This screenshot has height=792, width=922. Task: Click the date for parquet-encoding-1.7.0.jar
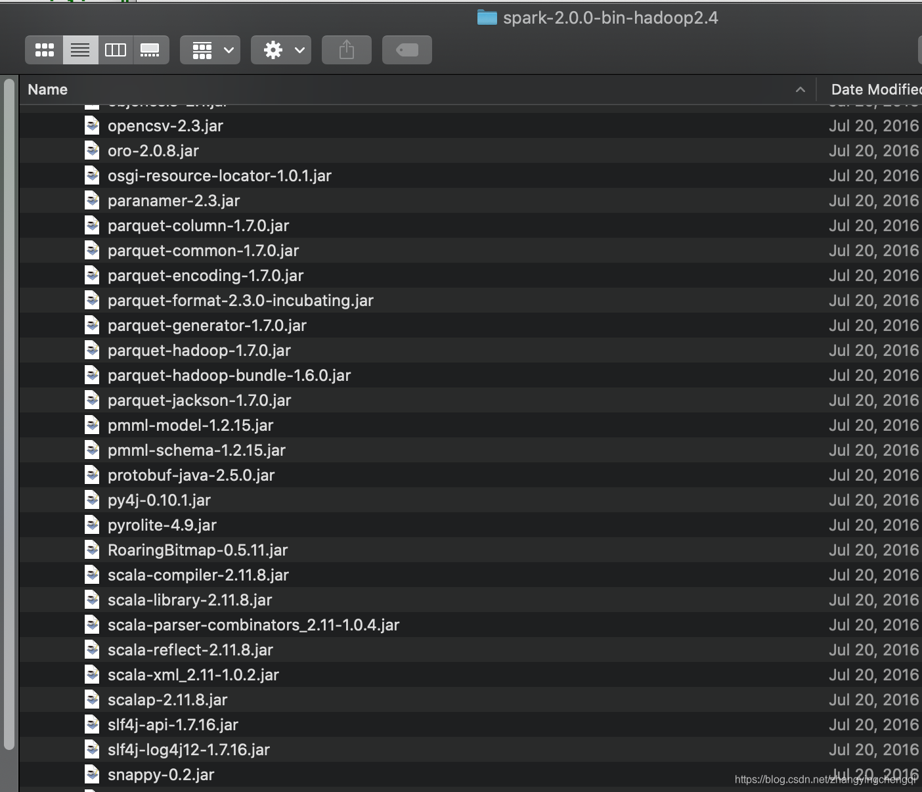point(873,276)
